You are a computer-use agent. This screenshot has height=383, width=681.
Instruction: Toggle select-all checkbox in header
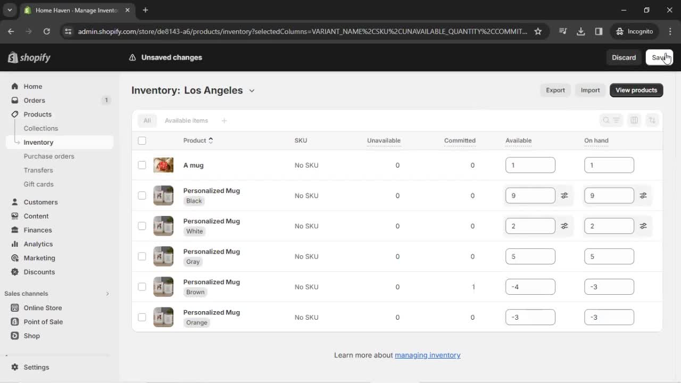[142, 140]
